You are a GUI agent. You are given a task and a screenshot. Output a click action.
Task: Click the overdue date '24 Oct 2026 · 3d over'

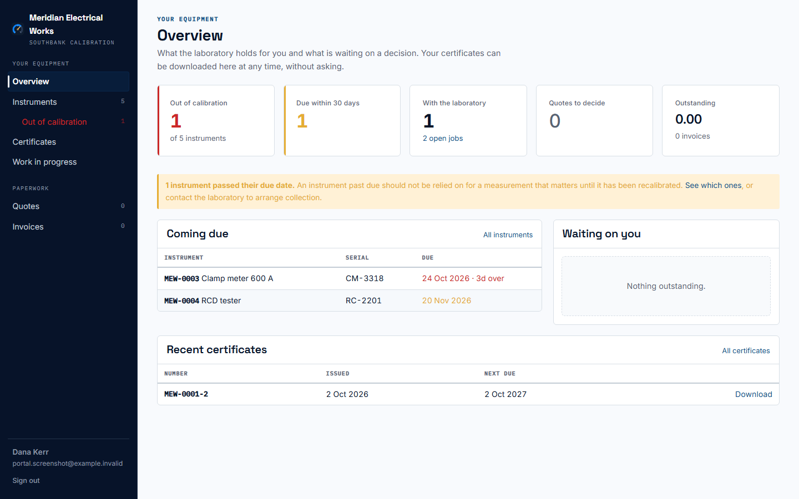[463, 278]
